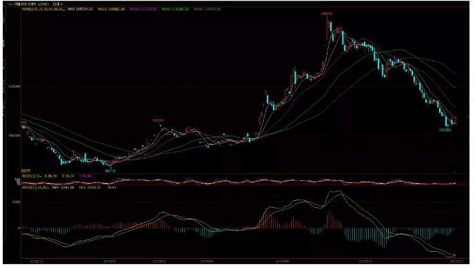Click the MA5 value in the header
The image size is (475, 269).
point(80,9)
